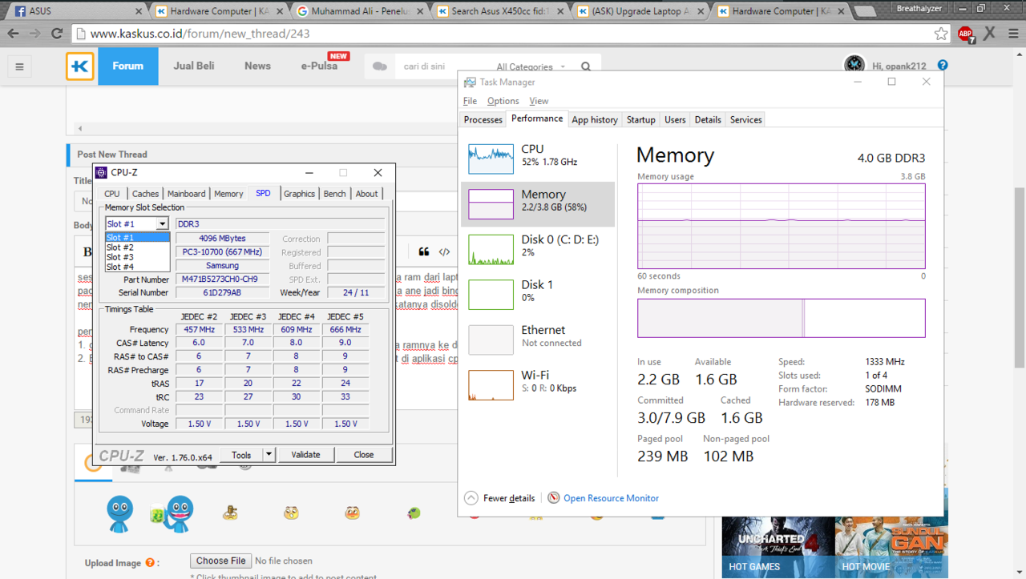Image resolution: width=1026 pixels, height=579 pixels.
Task: Bookmark this page with the star icon
Action: click(x=940, y=34)
